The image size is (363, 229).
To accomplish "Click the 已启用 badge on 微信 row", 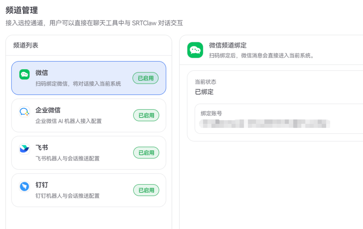I will click(x=146, y=78).
